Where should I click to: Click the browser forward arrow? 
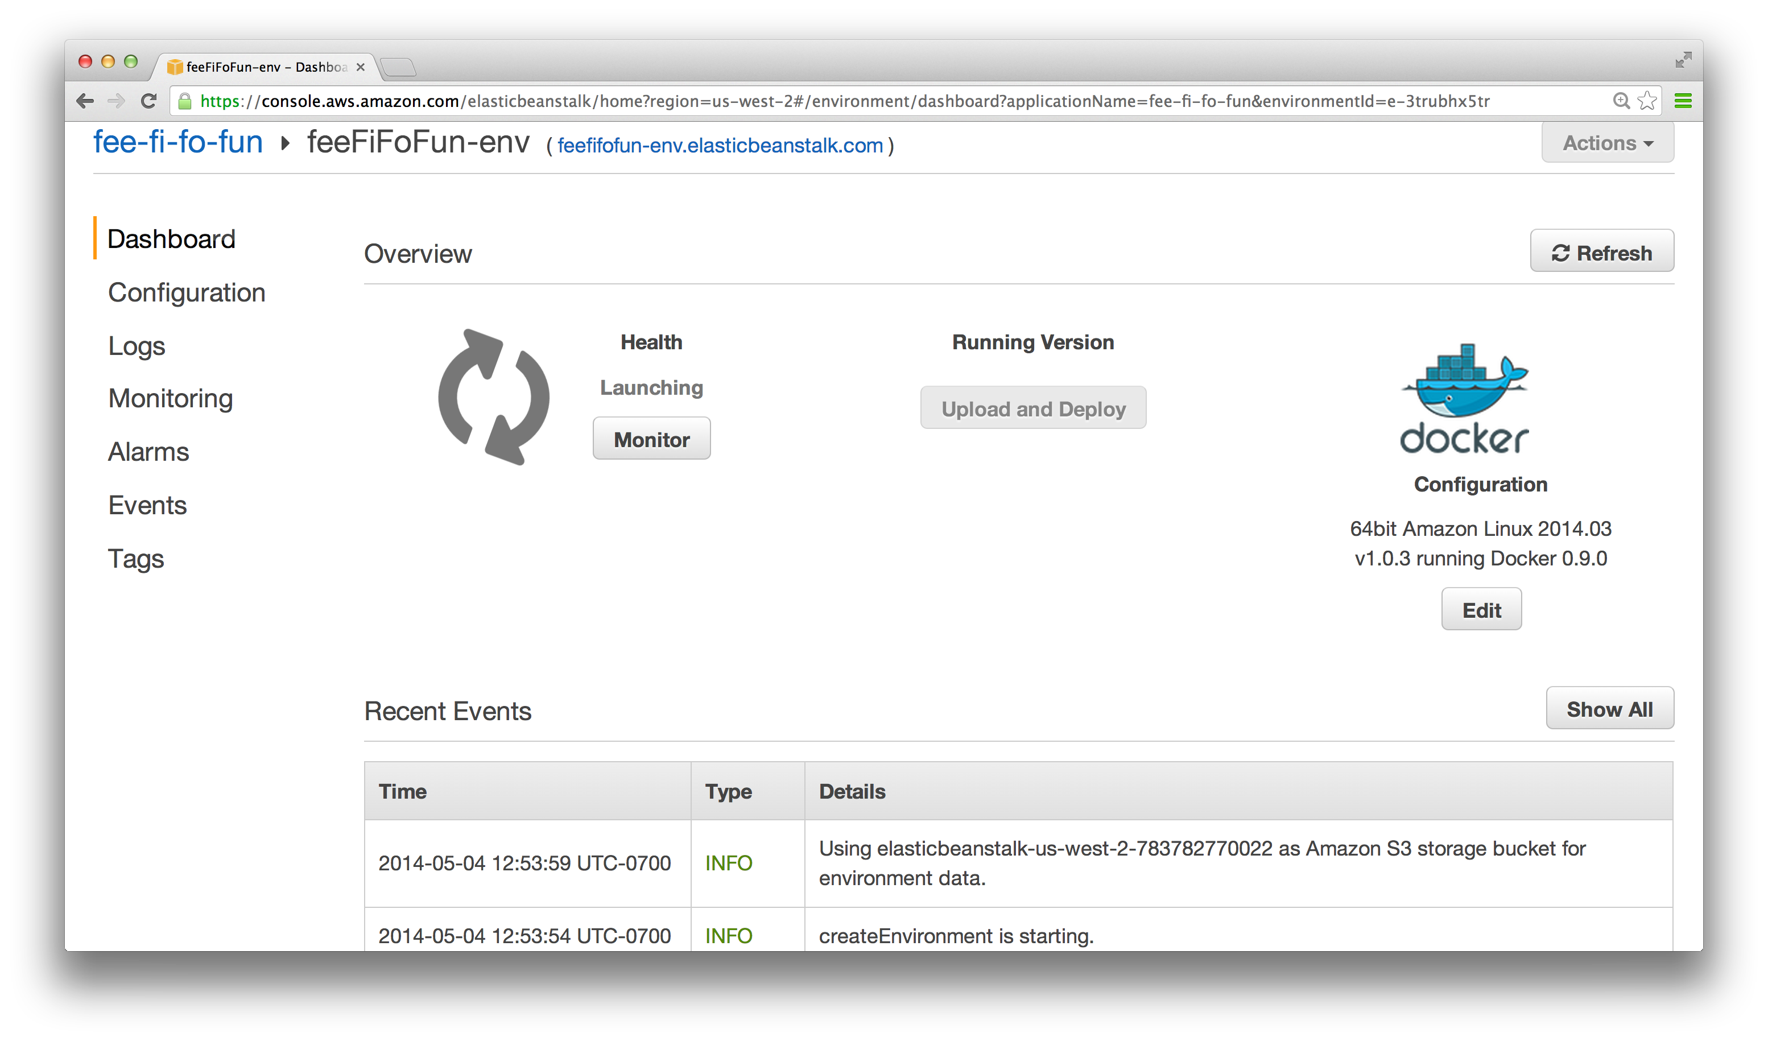coord(117,101)
